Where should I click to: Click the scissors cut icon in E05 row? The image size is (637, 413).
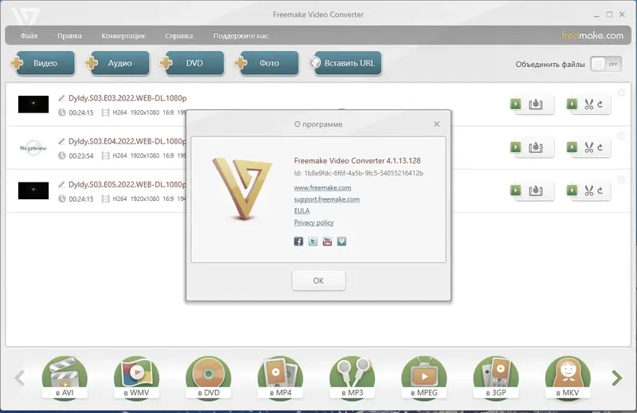[x=588, y=191]
